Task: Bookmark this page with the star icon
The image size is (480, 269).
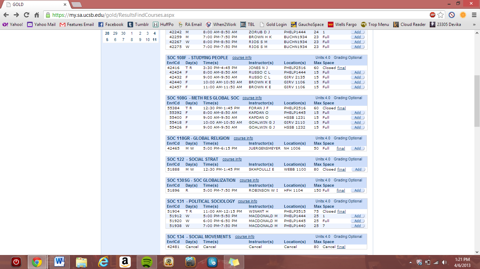Action: click(x=441, y=15)
